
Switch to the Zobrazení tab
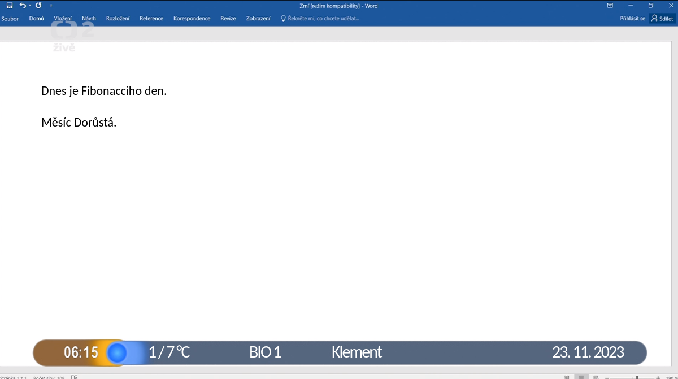tap(258, 19)
